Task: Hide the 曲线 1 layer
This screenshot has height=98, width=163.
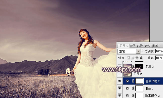Action: coord(120,88)
